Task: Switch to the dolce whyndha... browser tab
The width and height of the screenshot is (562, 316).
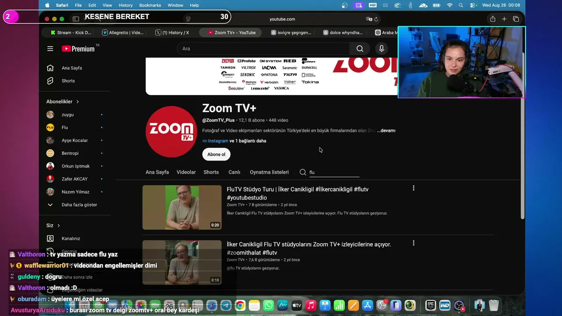Action: [343, 32]
